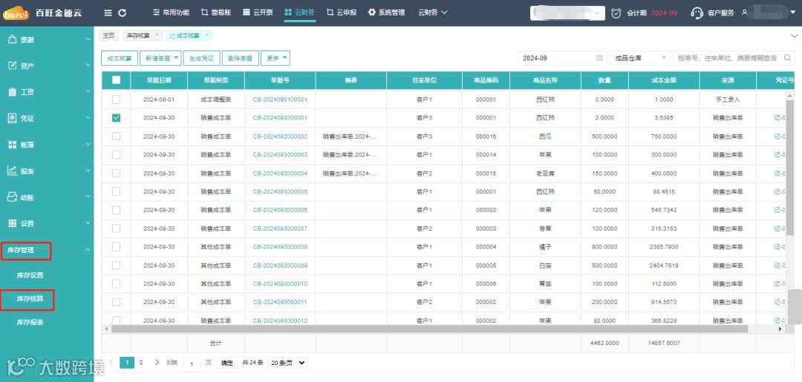Click the 报表 chart sidebar icon
Image resolution: width=802 pixels, height=382 pixels.
point(13,171)
